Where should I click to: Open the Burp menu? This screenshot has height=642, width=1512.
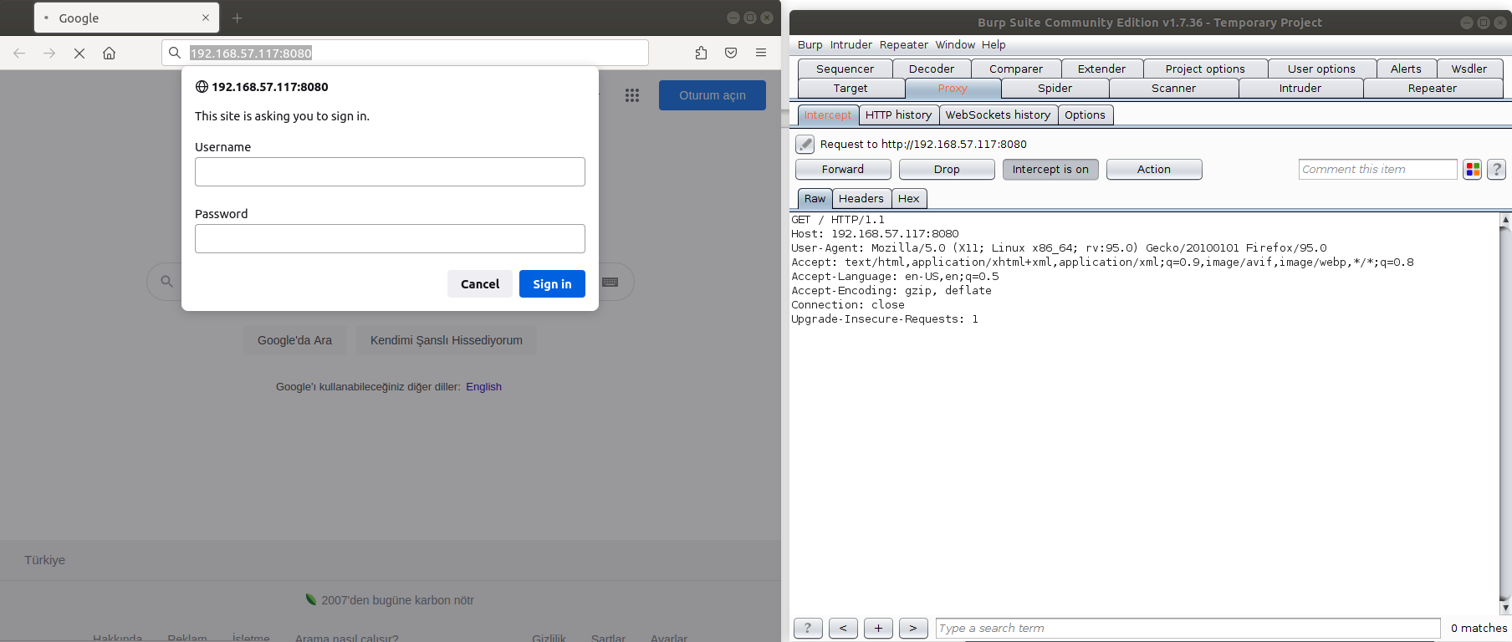click(810, 44)
